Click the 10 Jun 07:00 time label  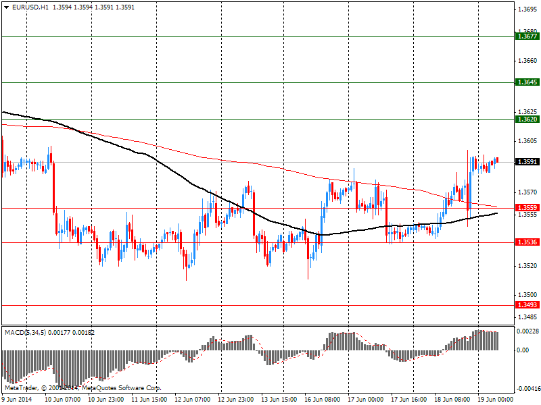pos(63,400)
